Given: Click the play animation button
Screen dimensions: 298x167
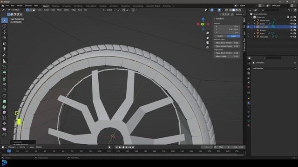Looking at the screenshot, I should click(x=126, y=147).
